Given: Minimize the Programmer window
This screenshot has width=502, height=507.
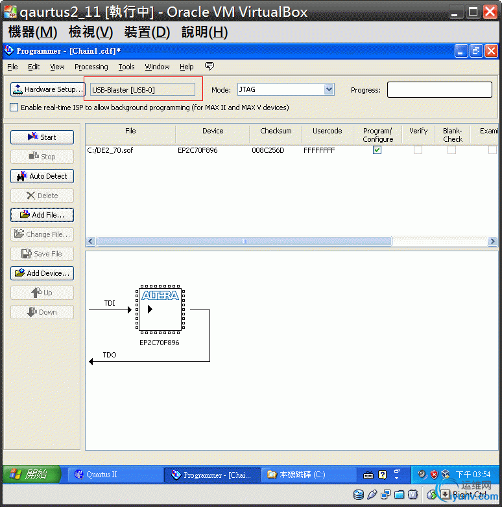Looking at the screenshot, I should [461, 51].
